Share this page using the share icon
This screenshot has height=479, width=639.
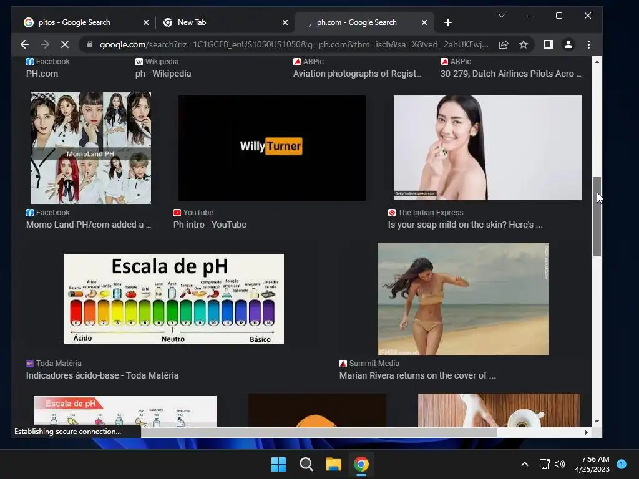(x=504, y=44)
